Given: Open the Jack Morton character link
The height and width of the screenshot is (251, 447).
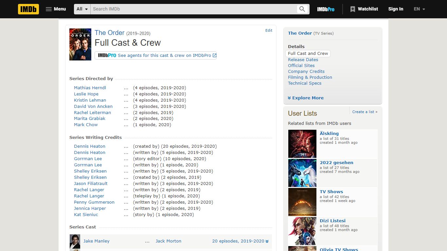Looking at the screenshot, I should coord(169,241).
